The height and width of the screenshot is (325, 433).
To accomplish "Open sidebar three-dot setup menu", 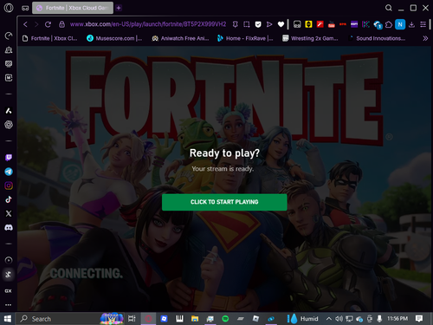I will 8,305.
